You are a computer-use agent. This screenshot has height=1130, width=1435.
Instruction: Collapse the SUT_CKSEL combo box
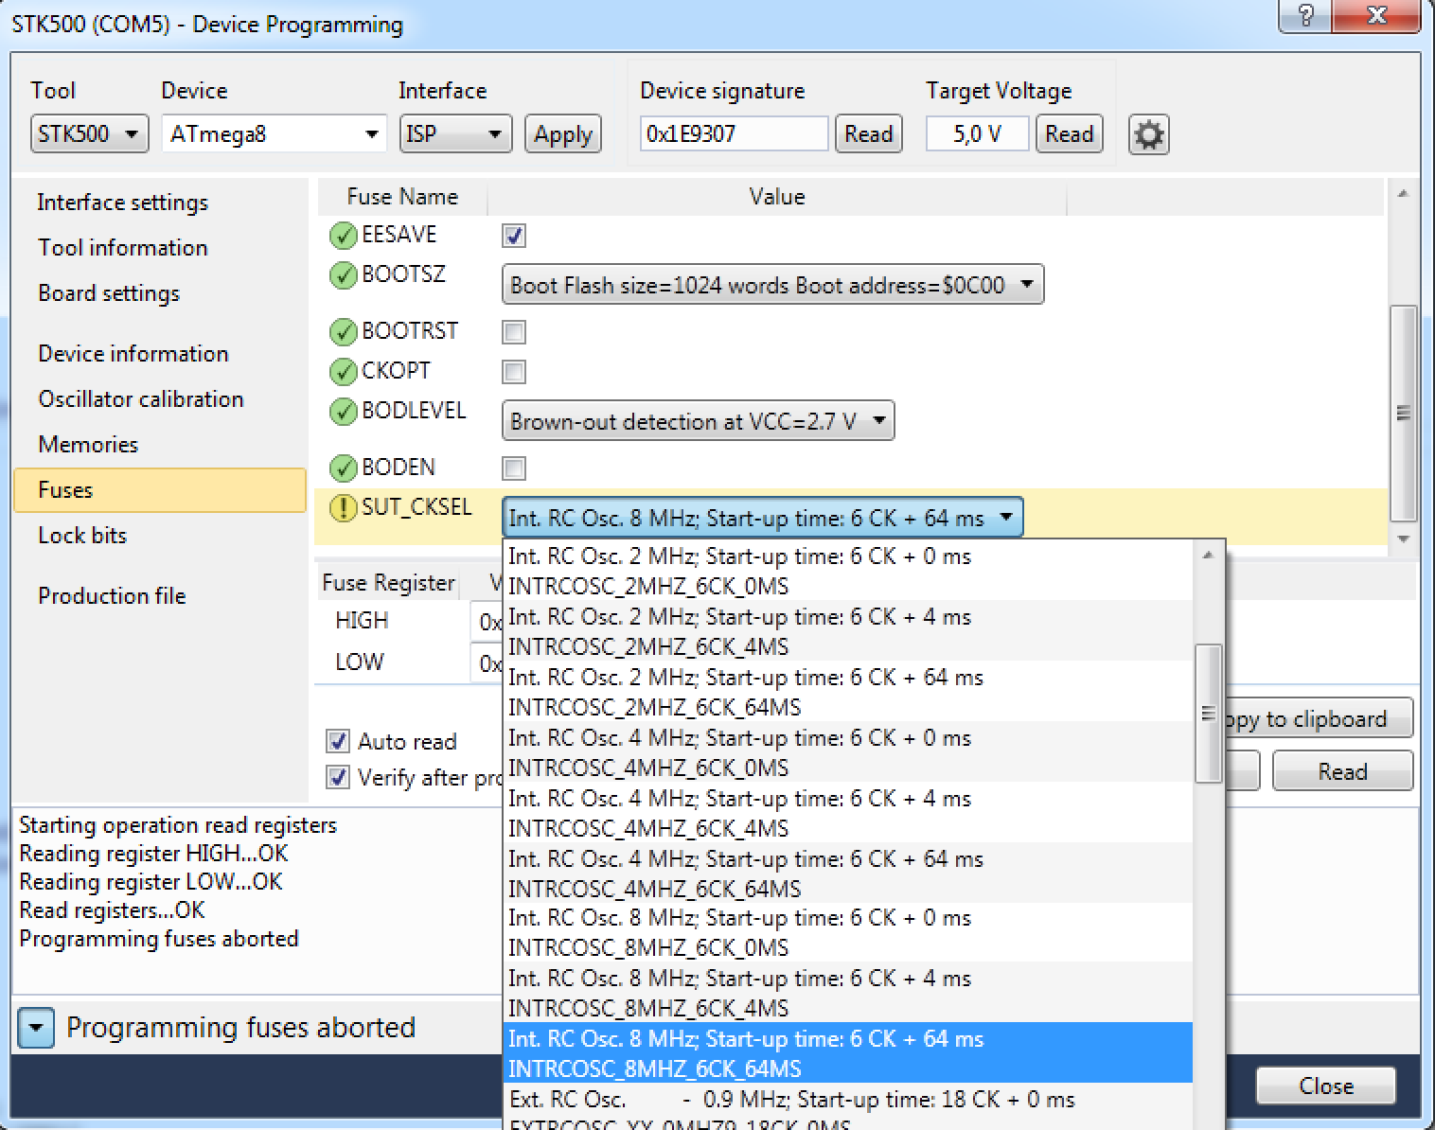(x=762, y=518)
